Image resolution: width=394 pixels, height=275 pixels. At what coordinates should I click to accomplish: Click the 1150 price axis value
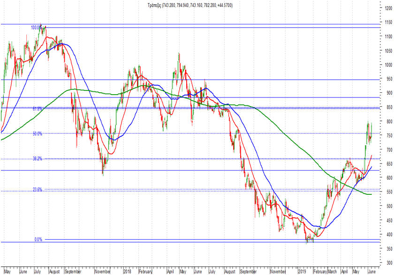388,22
